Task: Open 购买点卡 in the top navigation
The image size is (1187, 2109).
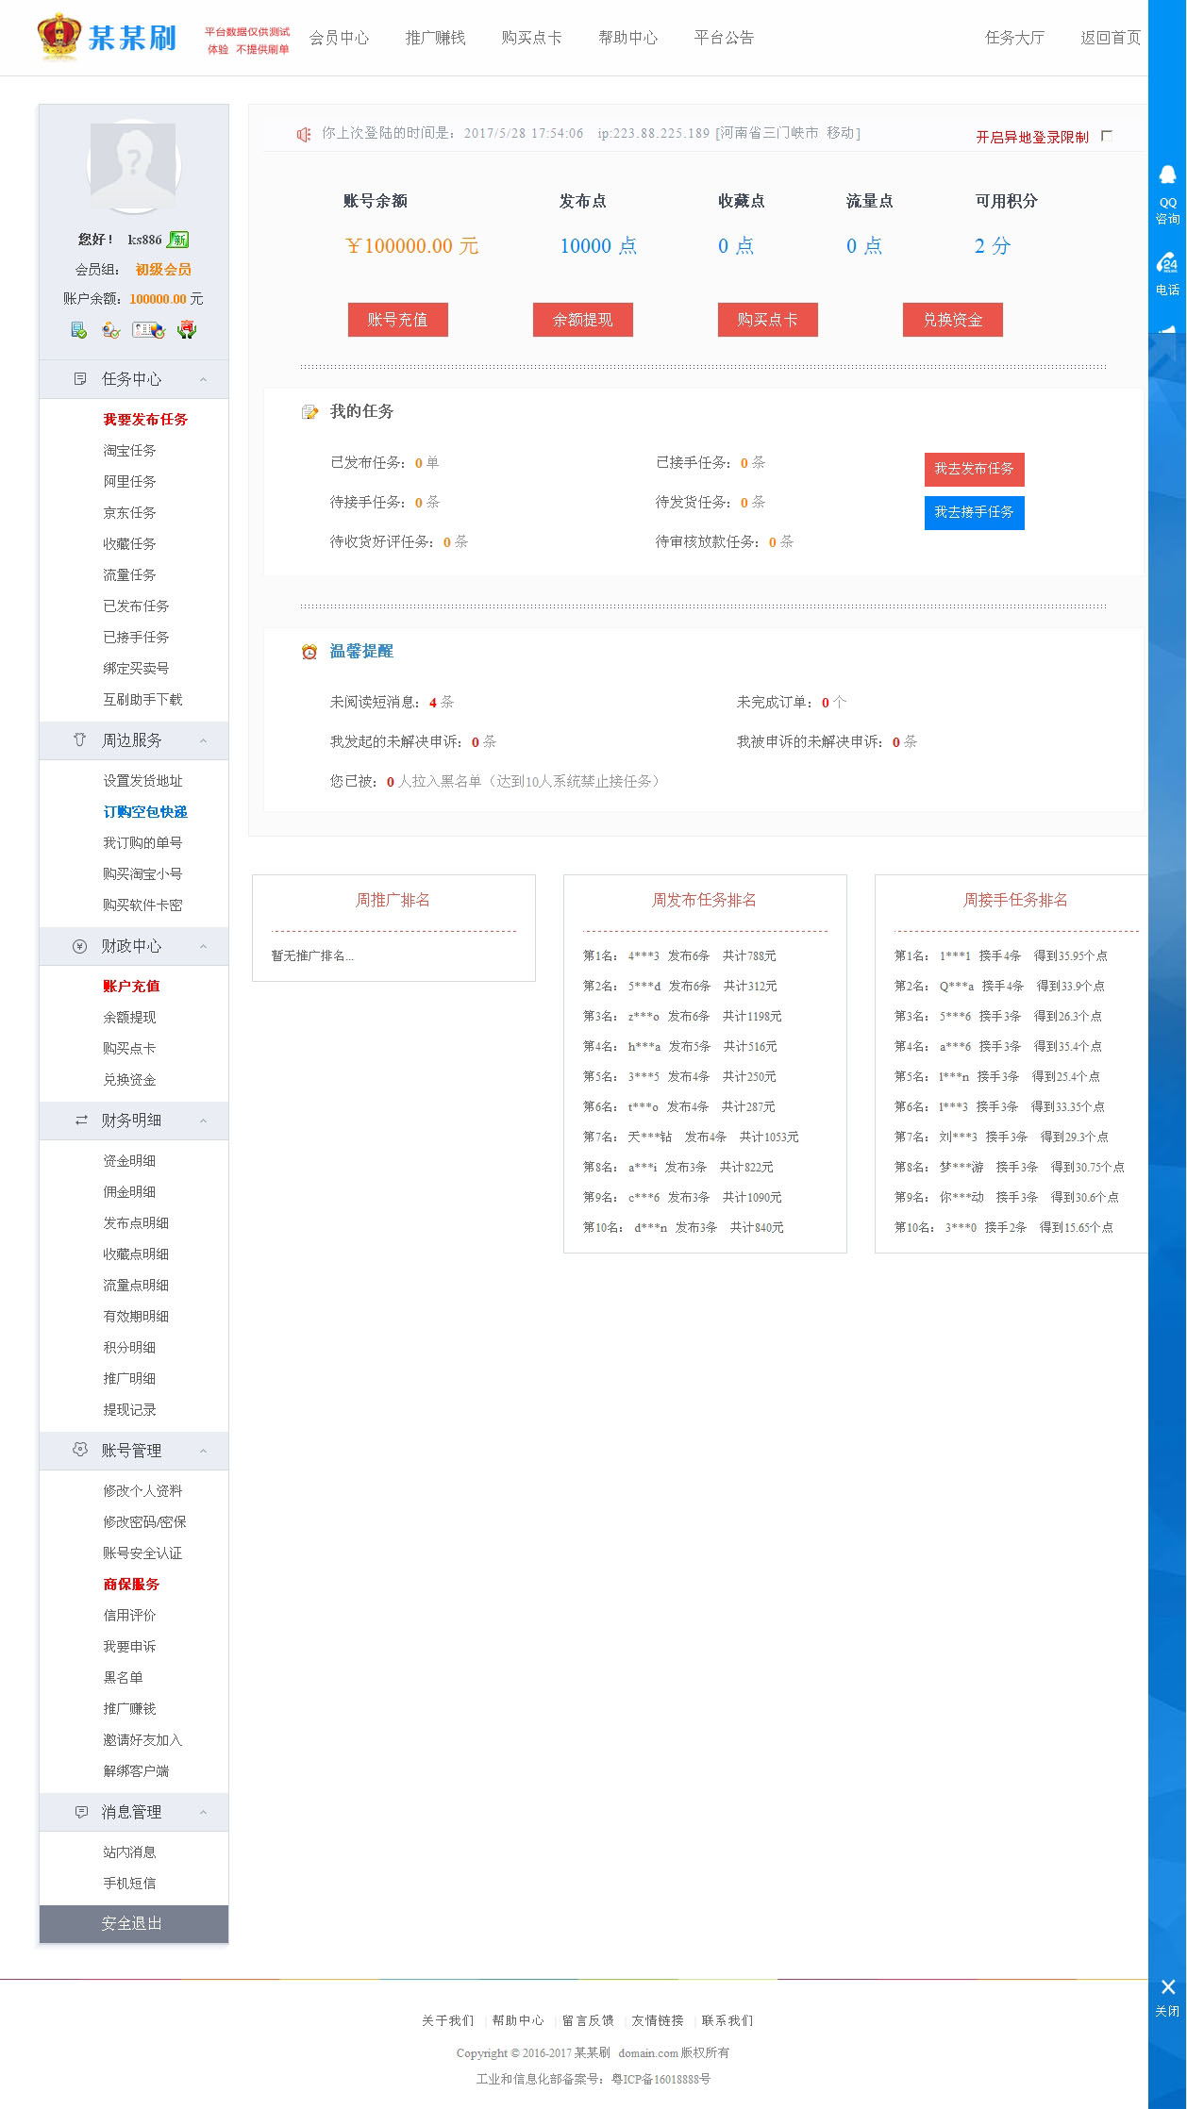Action: [x=532, y=38]
